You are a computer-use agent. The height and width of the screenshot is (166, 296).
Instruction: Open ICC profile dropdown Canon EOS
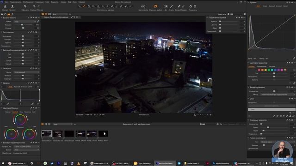[26, 147]
